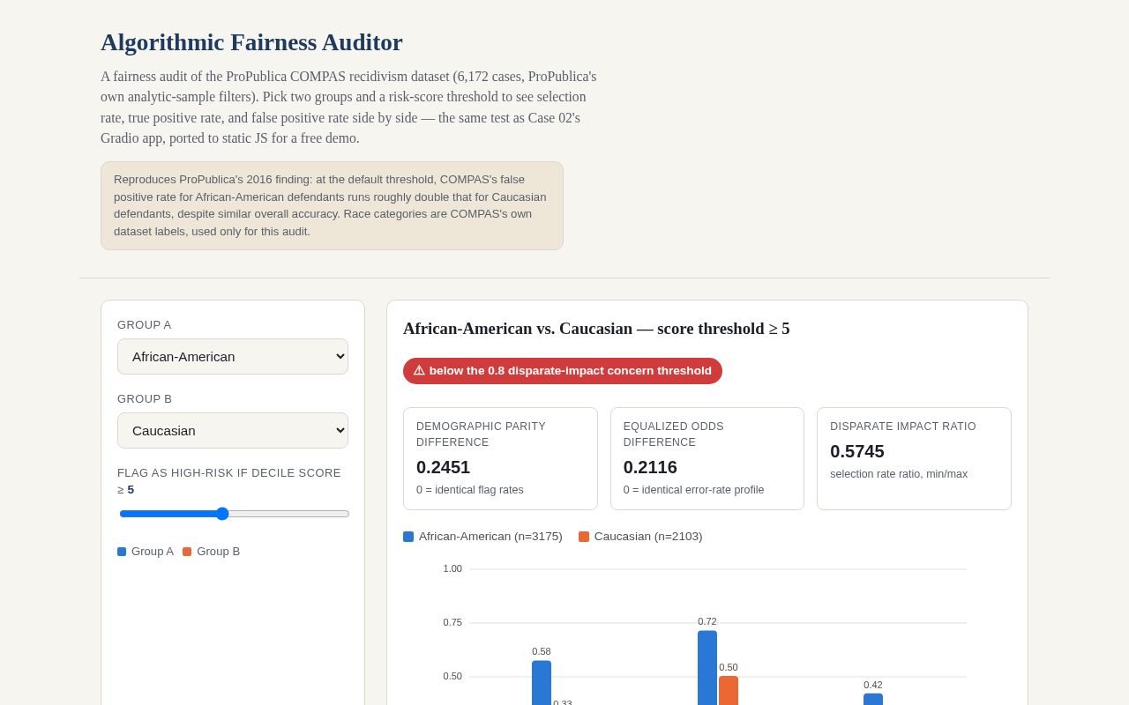Click the Algorithmic Fairness Auditor title

[251, 42]
